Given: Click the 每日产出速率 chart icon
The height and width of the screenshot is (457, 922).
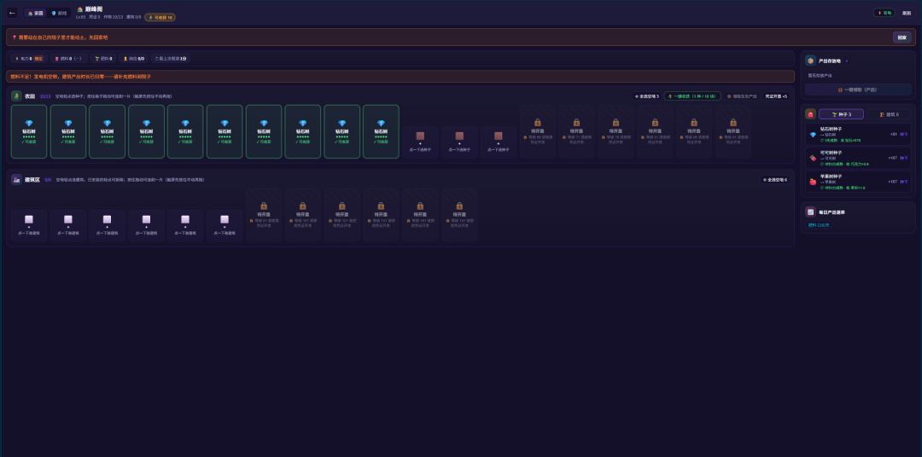Looking at the screenshot, I should click(810, 212).
